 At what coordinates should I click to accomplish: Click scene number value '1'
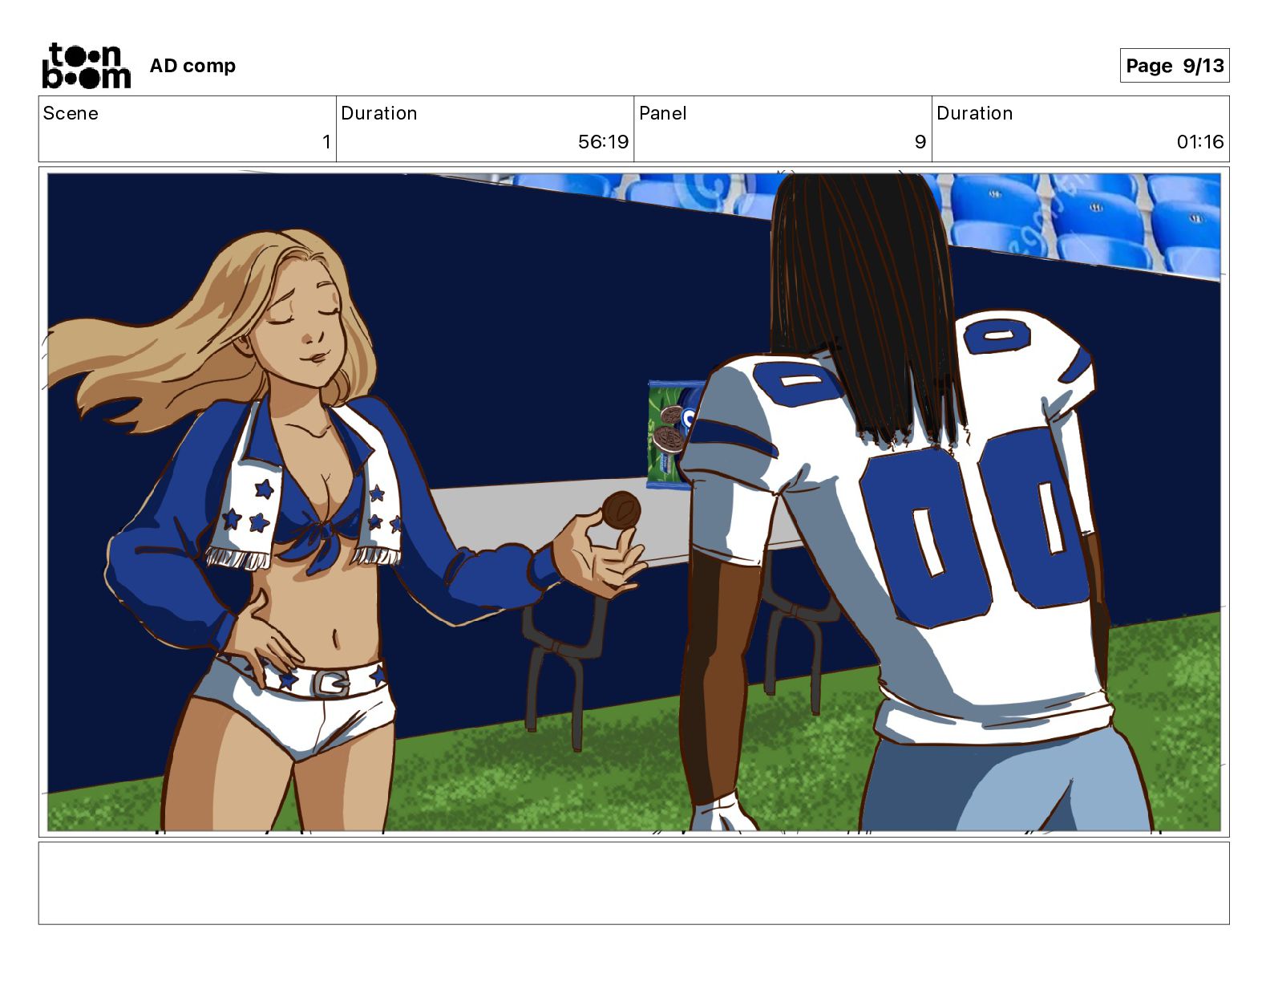326,142
